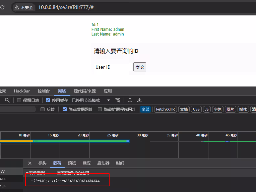The image size is (256, 192).
Task: Uncheck the 停用缓存 checkbox
Action: [48, 100]
